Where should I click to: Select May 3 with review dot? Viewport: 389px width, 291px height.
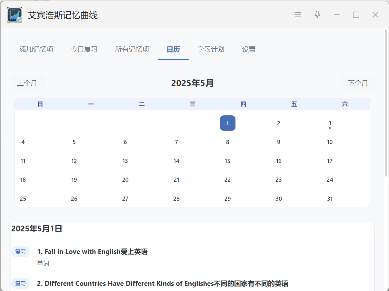click(x=330, y=123)
